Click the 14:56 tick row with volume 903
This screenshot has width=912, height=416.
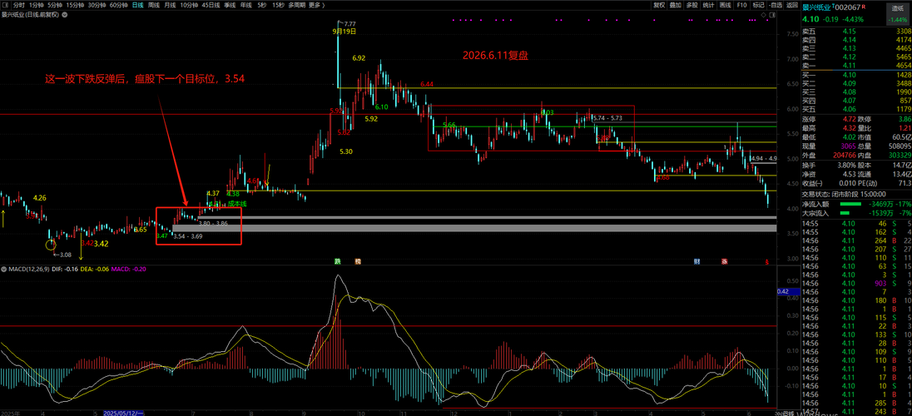pos(856,283)
